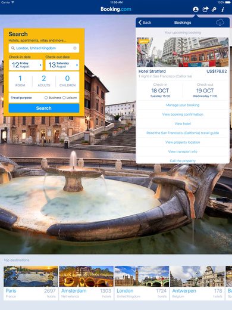
Task: Tap the 18 OCT check-in date
Action: coord(160,91)
